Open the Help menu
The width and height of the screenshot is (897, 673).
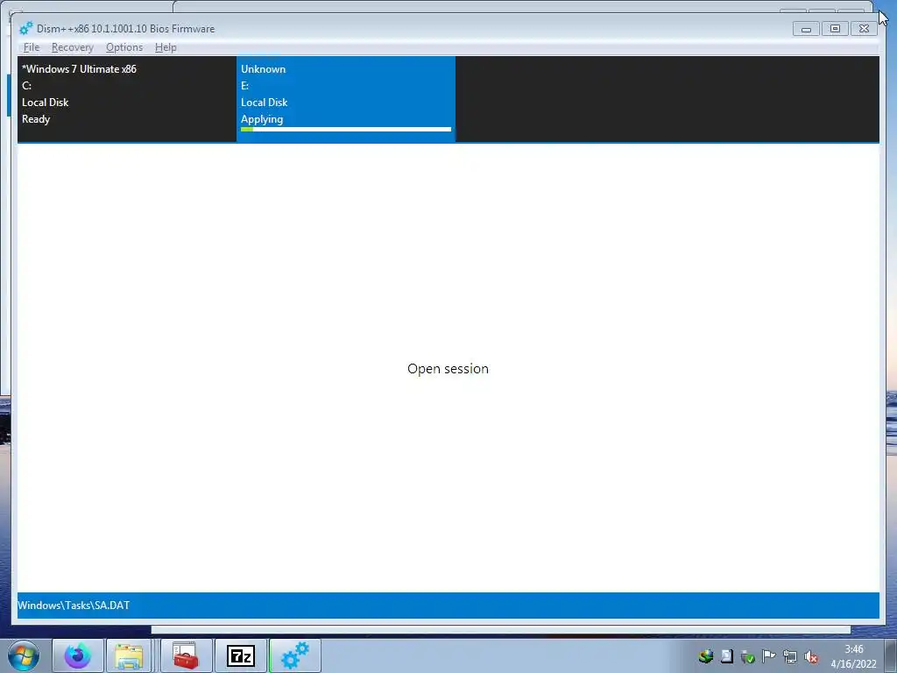[x=166, y=47]
